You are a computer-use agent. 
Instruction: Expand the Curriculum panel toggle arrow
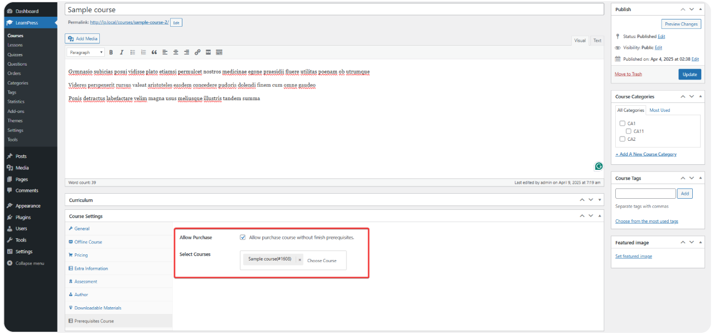tap(600, 200)
